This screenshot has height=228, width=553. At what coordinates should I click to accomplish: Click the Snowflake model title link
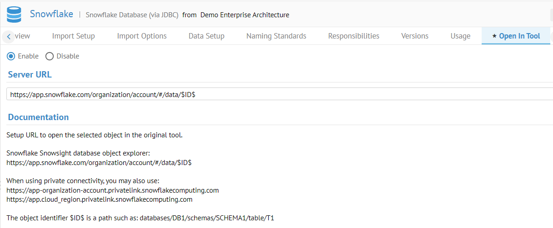coord(51,14)
